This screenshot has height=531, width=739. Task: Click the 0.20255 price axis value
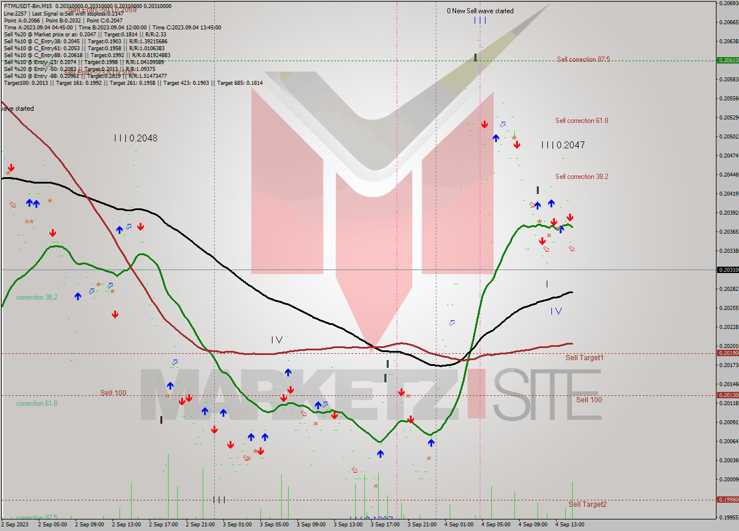click(x=729, y=308)
